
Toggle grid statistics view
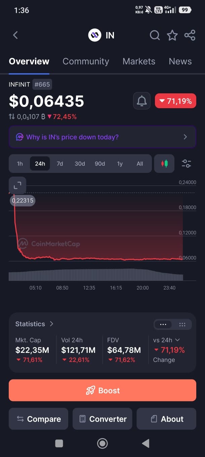pyautogui.click(x=182, y=325)
